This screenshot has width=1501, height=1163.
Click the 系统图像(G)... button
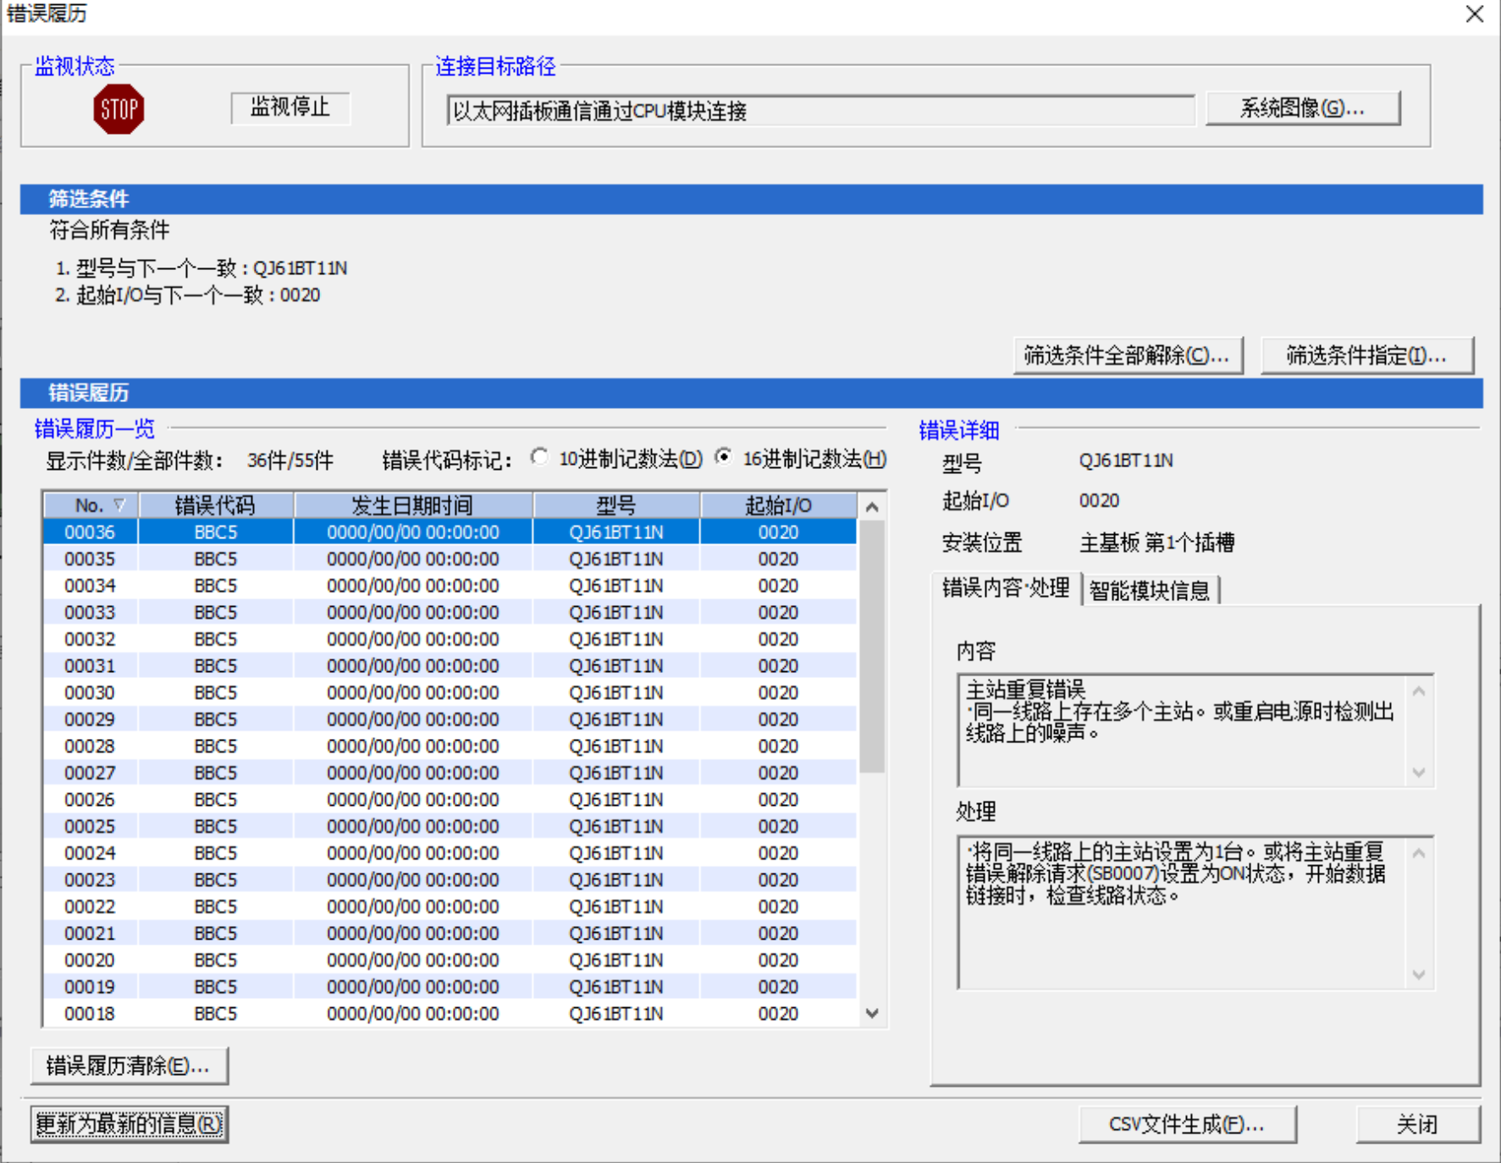(x=1302, y=108)
